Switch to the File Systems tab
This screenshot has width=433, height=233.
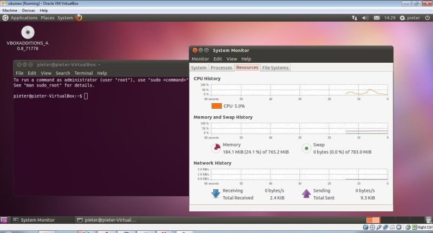(x=275, y=68)
